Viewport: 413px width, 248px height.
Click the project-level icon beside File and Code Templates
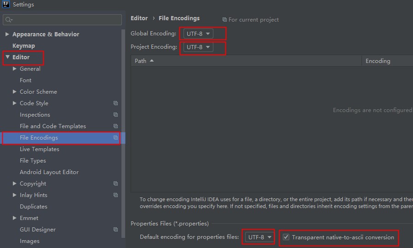[115, 126]
